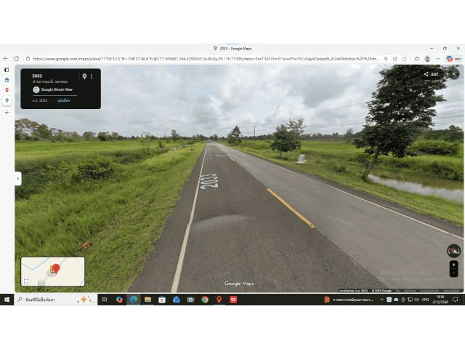Click the Windows Start button
Screen dimensions: 465x349
[x=7, y=300]
